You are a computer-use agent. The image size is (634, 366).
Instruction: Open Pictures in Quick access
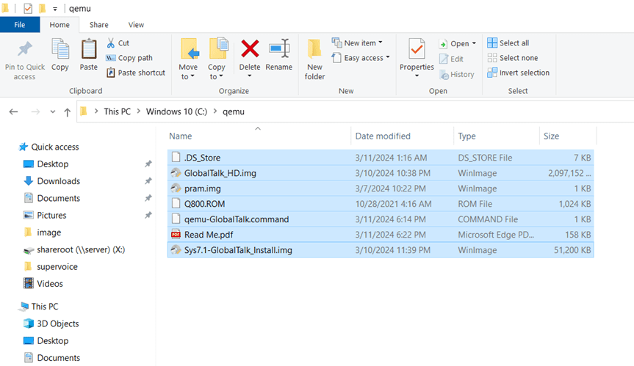coord(45,216)
